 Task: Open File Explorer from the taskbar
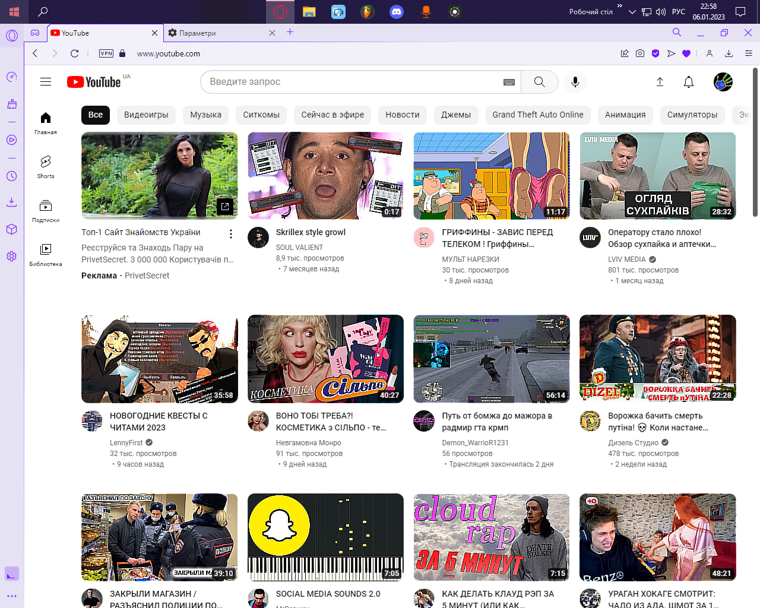pyautogui.click(x=309, y=11)
